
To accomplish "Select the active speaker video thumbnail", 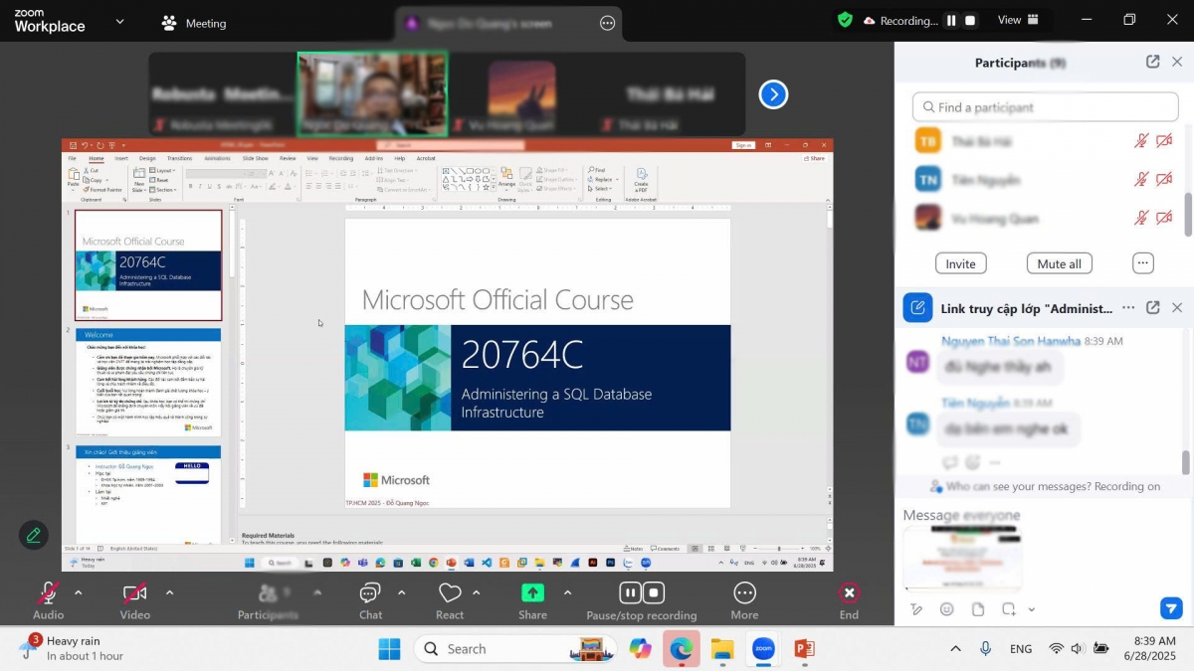I will [x=372, y=94].
